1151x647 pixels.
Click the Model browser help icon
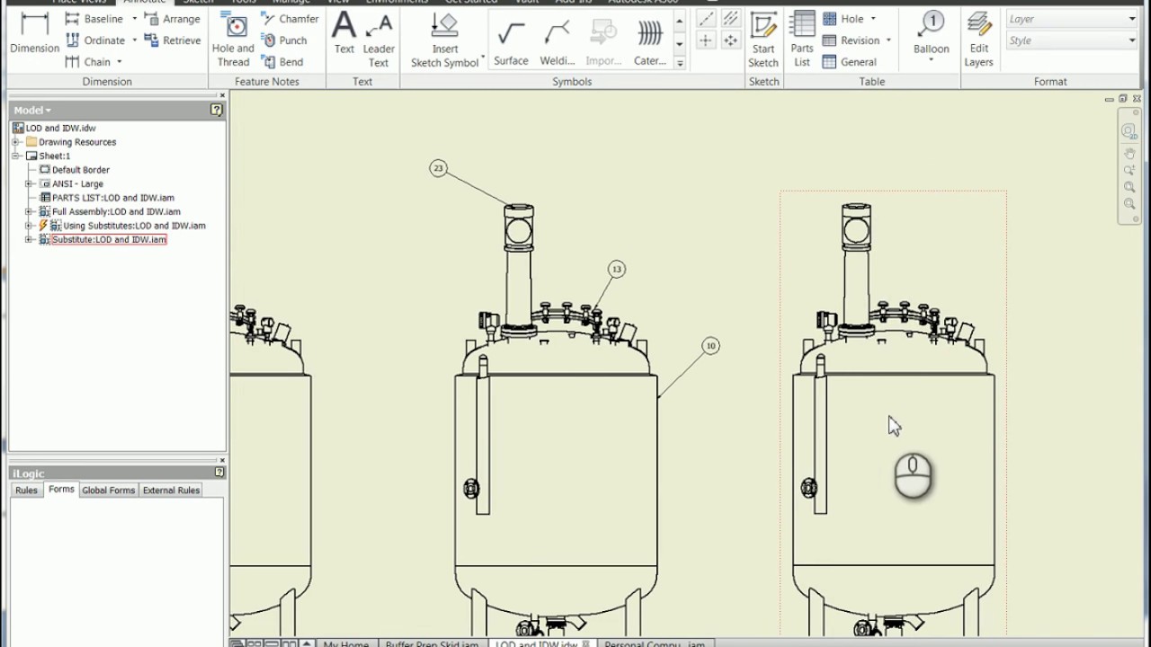point(217,110)
